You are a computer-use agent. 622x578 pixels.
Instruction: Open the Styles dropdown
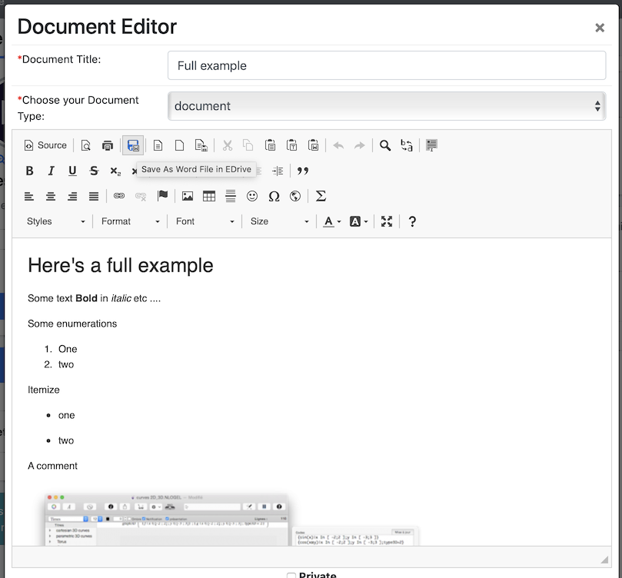click(x=55, y=221)
